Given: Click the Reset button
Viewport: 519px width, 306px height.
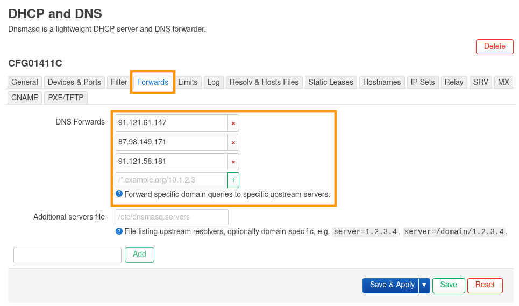Looking at the screenshot, I should tap(485, 285).
